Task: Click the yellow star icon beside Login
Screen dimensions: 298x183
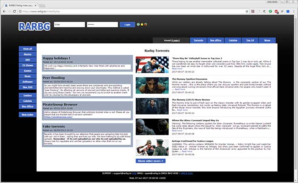Action: click(x=142, y=24)
